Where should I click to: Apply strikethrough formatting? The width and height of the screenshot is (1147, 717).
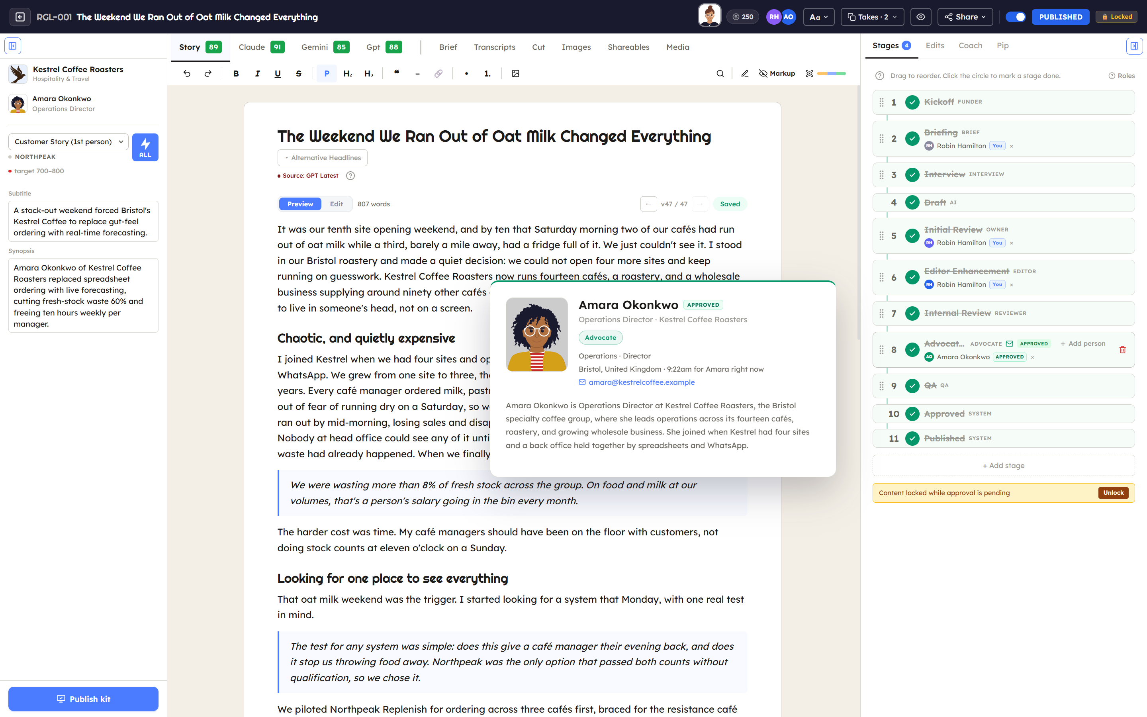point(299,74)
